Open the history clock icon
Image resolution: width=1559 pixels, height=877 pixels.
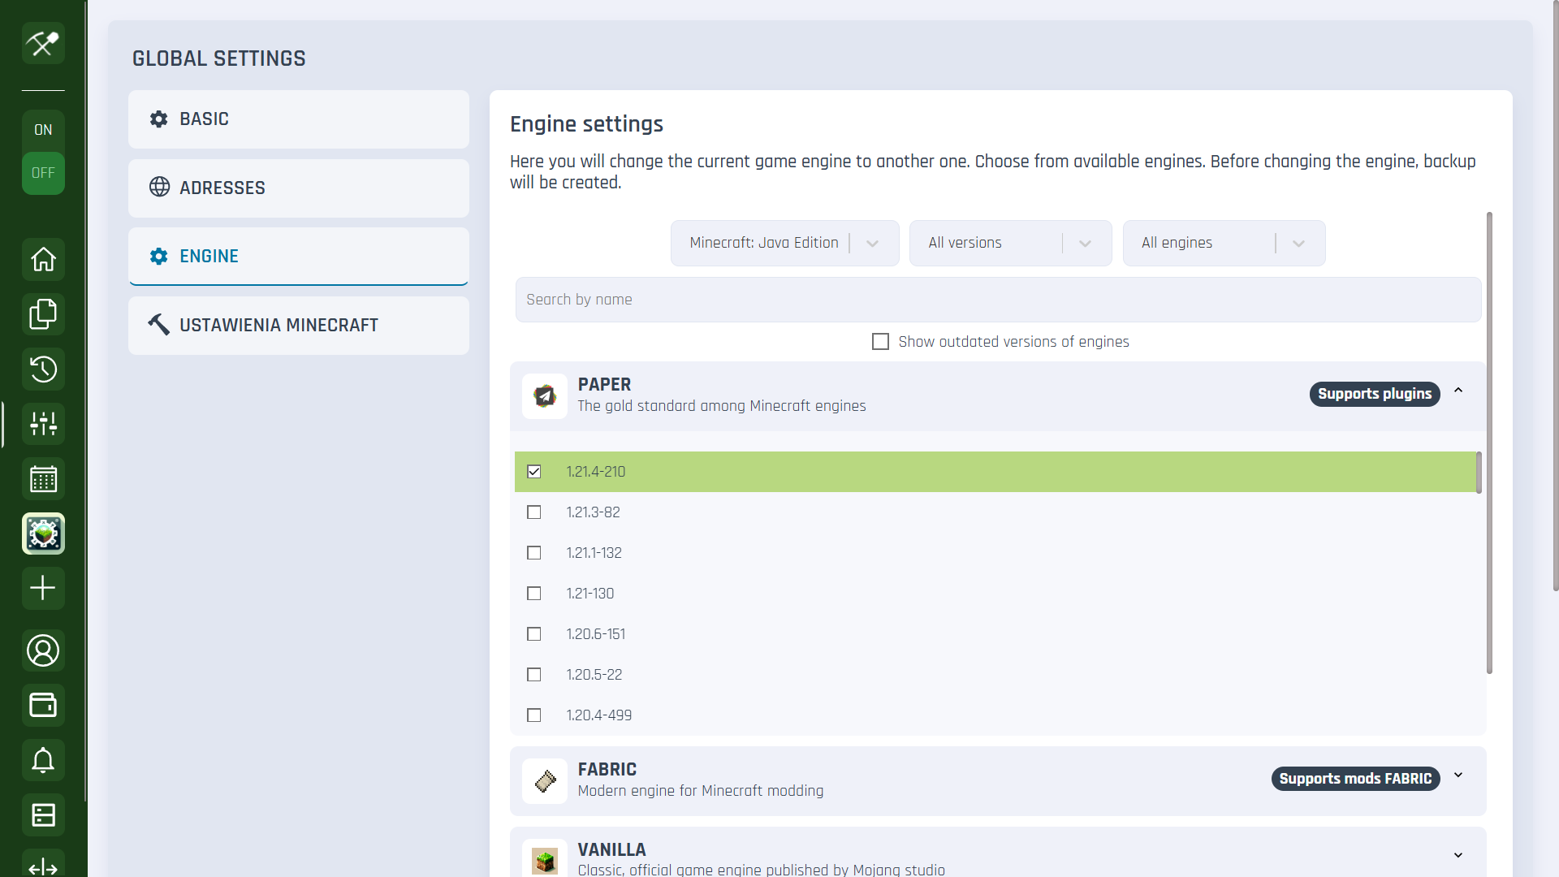pos(43,369)
